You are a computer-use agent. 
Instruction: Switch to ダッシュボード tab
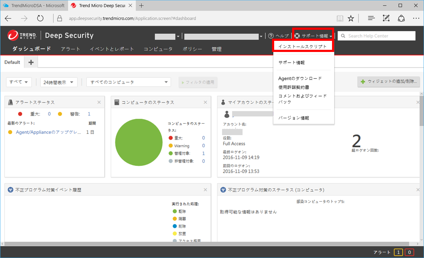(32, 49)
